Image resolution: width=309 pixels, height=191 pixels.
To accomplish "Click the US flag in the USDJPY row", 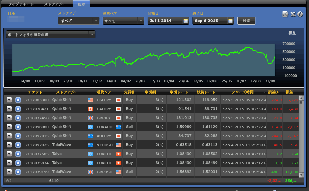I will 90,100.
